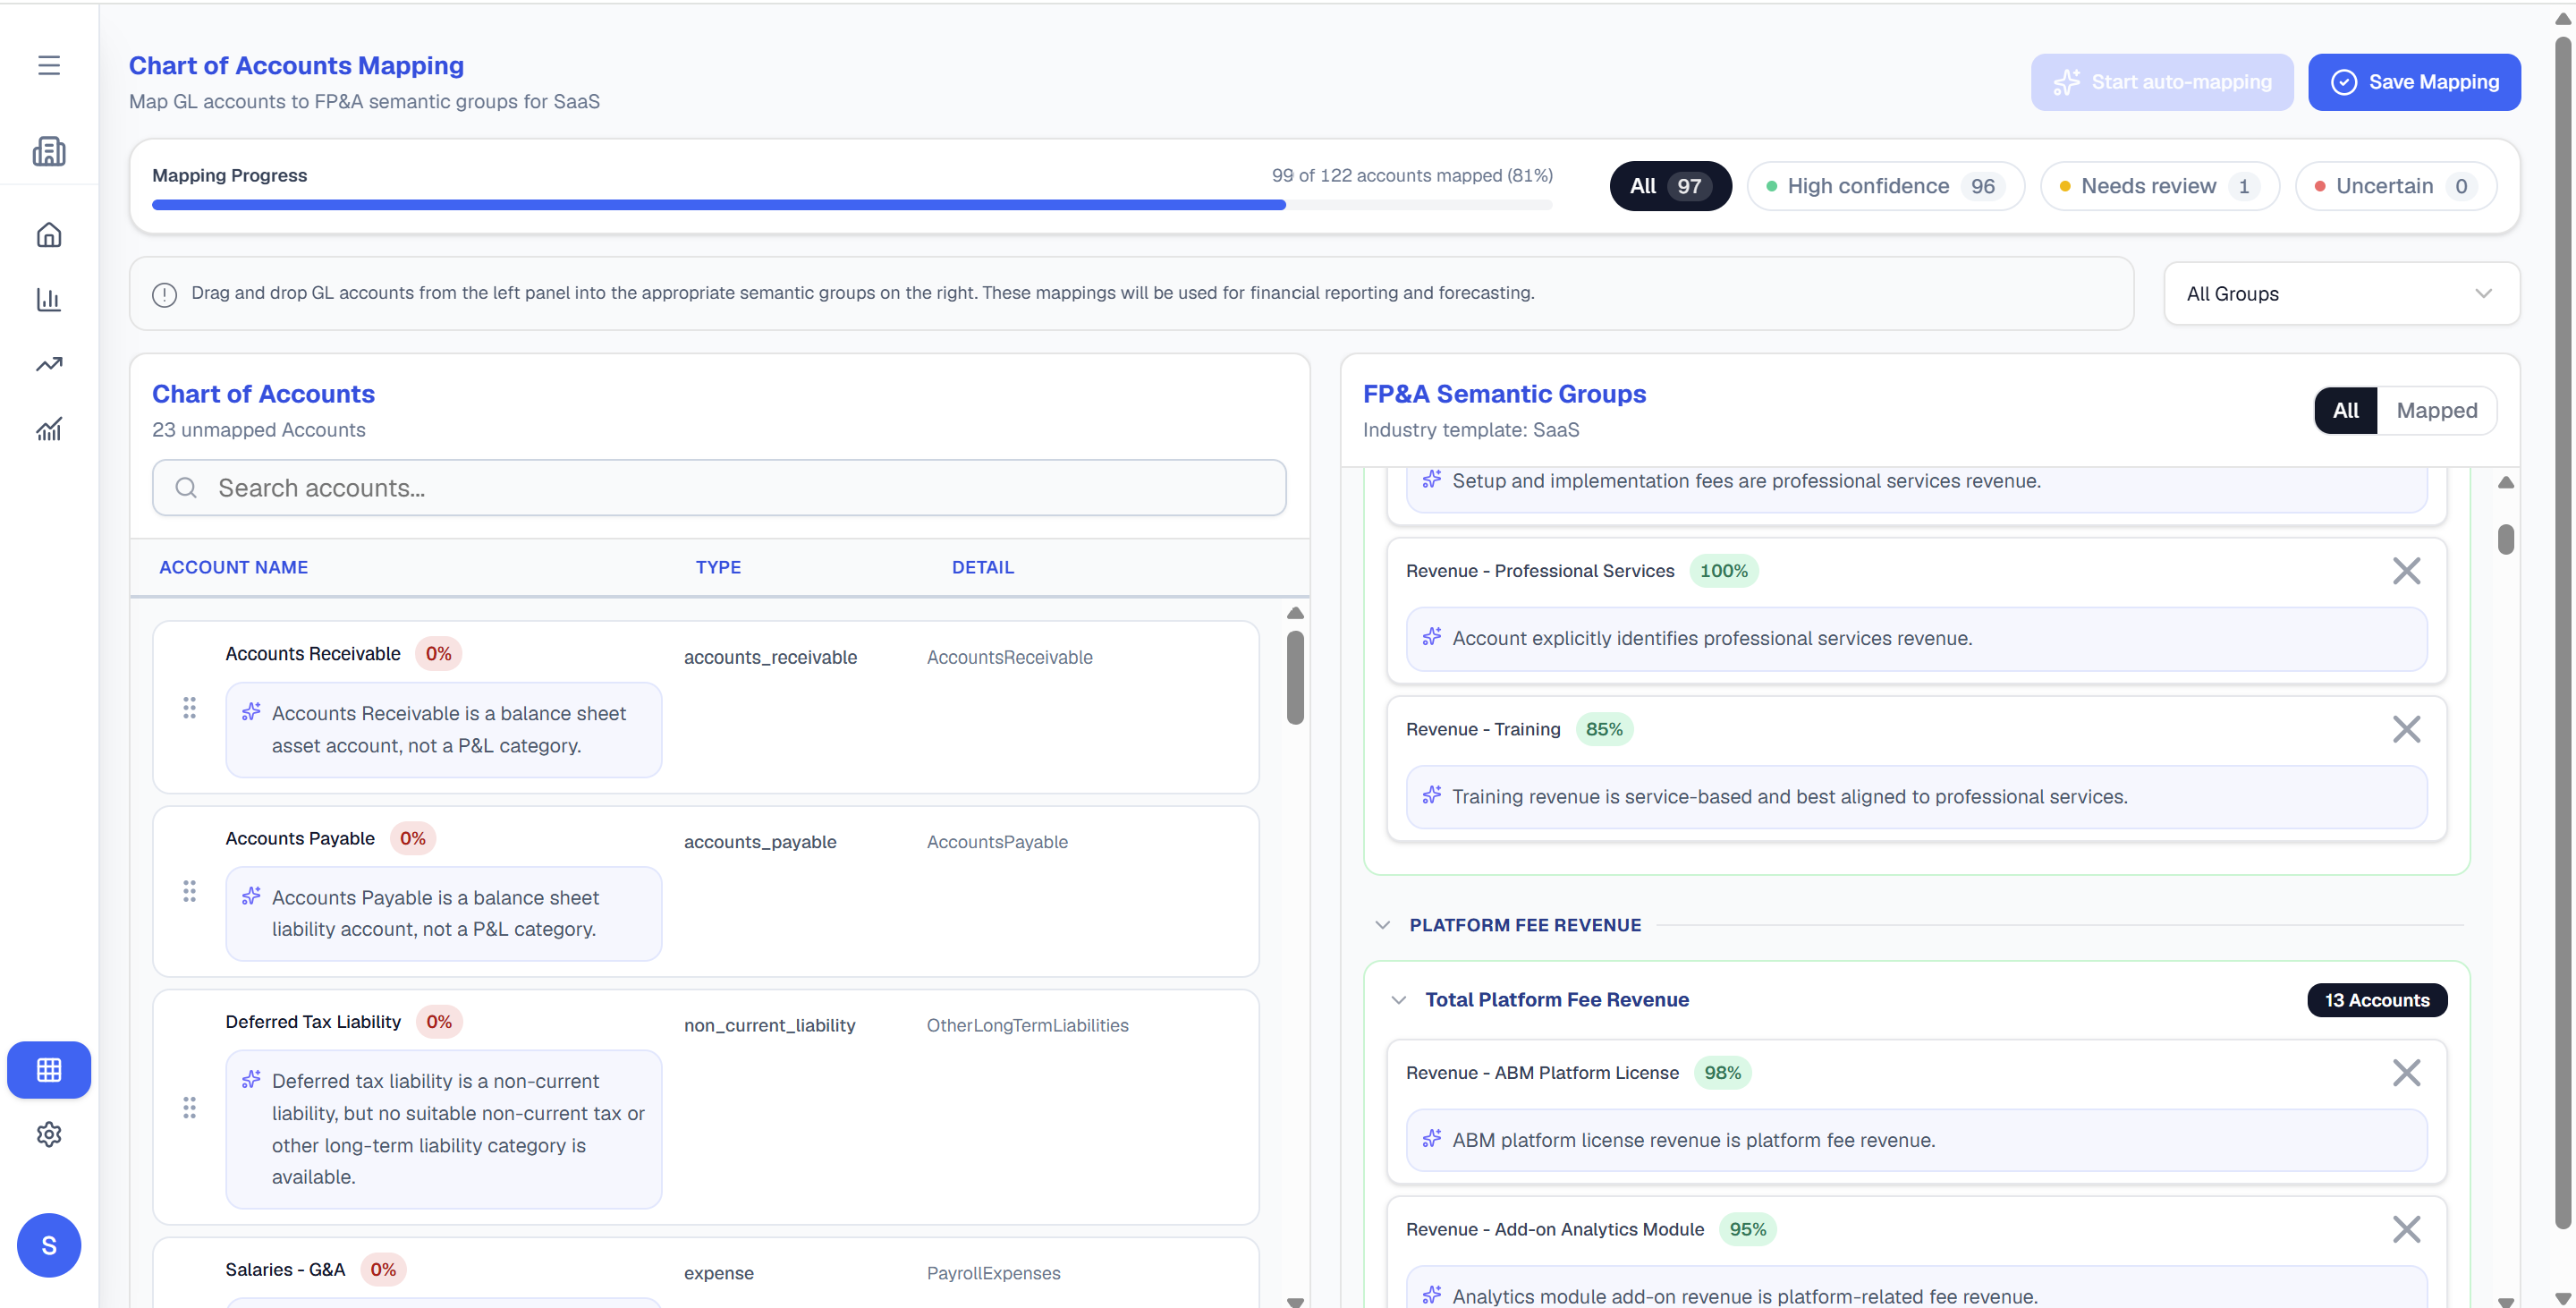Click the 0% badge on Salaries - G&A
2576x1308 pixels.
(383, 1269)
